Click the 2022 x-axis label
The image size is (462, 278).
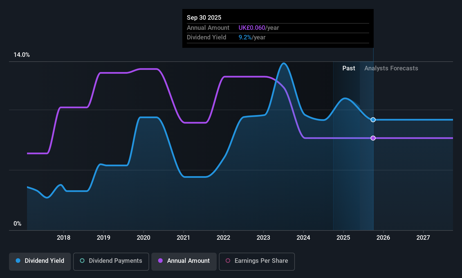223,238
